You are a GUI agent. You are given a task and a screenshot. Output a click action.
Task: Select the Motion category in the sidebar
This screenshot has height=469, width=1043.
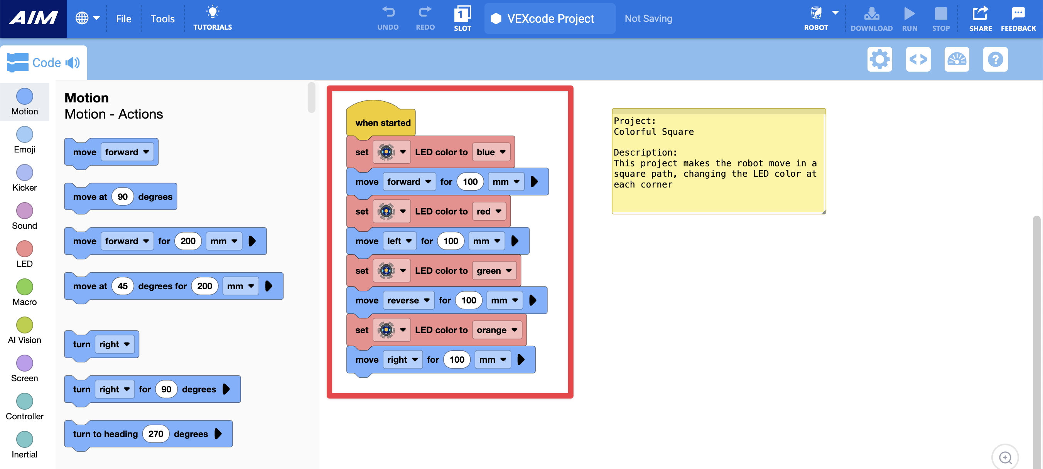24,101
